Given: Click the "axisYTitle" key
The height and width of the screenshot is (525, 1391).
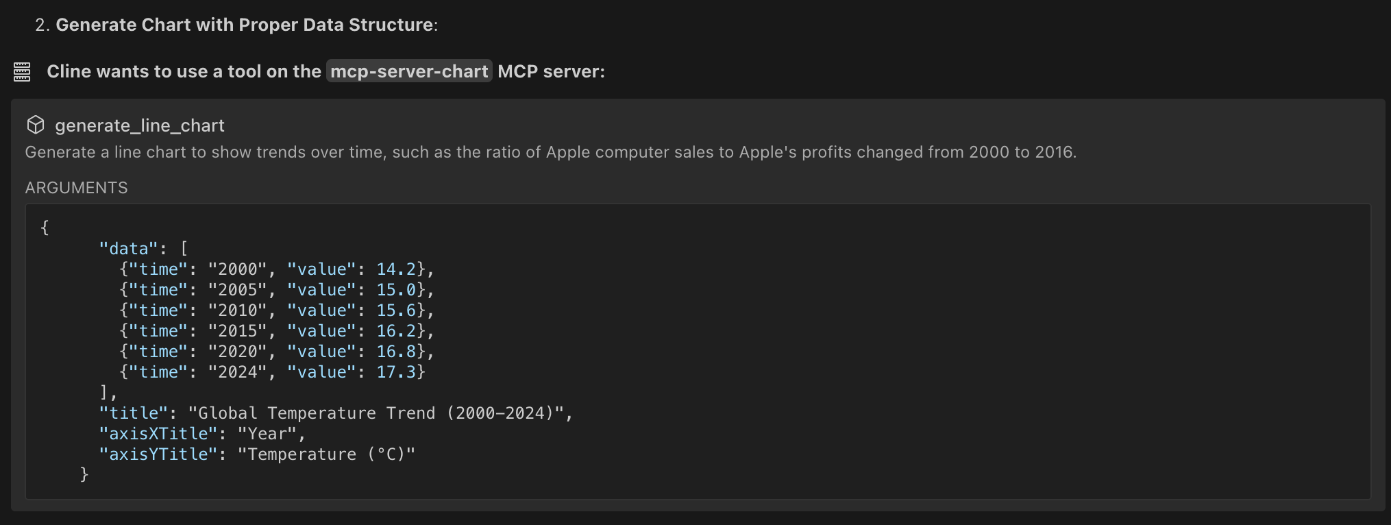Looking at the screenshot, I should tap(158, 454).
